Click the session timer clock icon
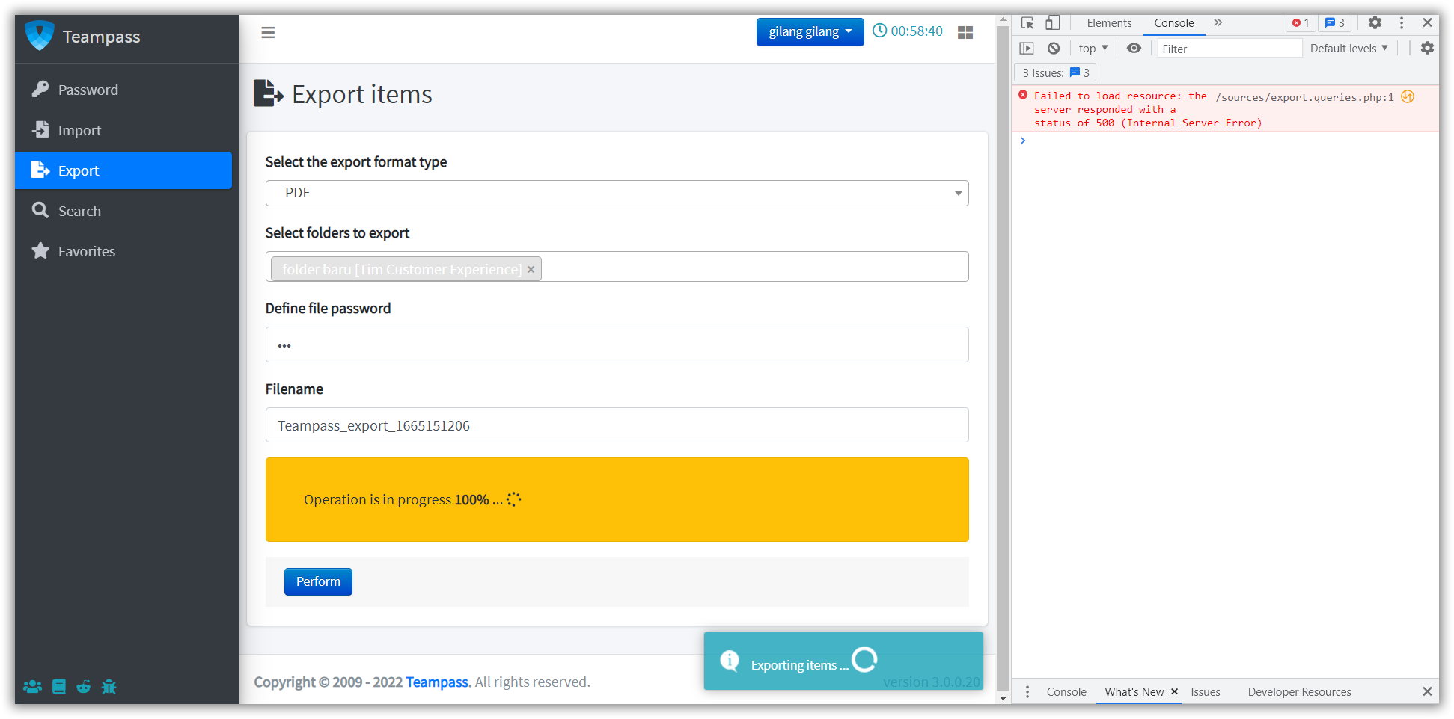The image size is (1454, 719). tap(880, 31)
